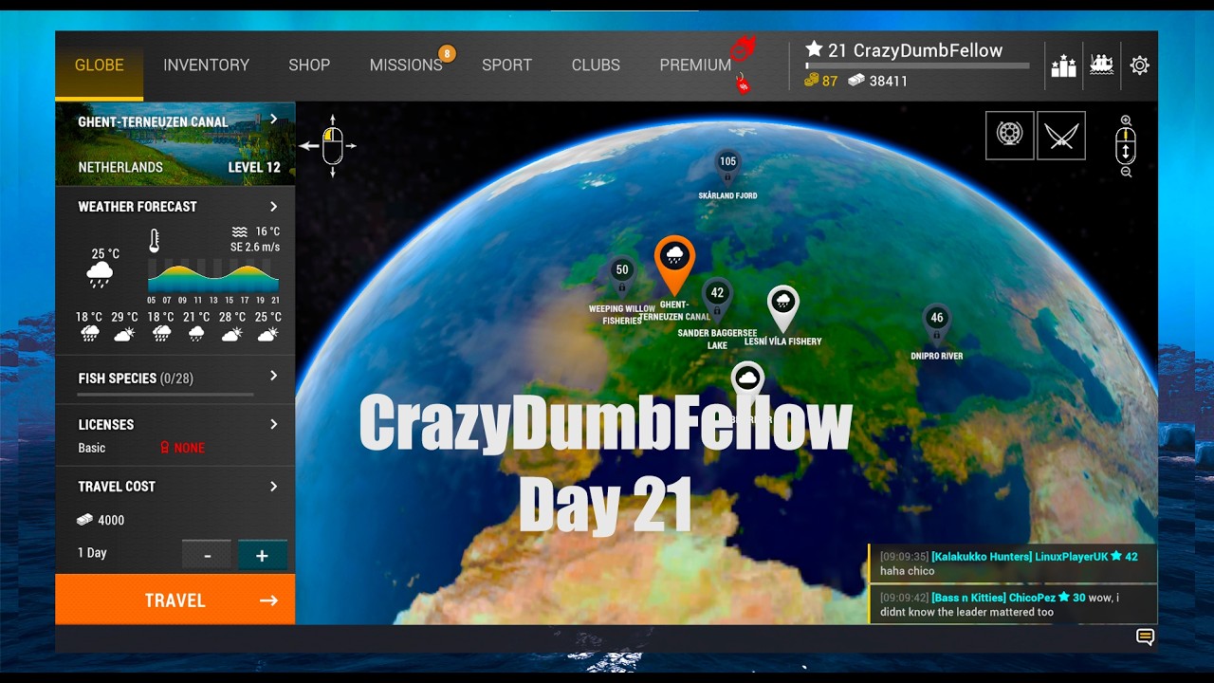The width and height of the screenshot is (1214, 683).
Task: Click the fish species progress bar
Action: pos(166,394)
